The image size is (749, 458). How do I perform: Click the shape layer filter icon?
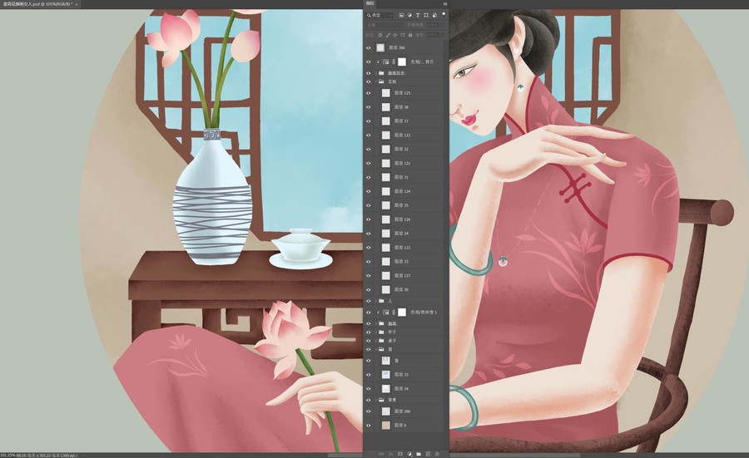[426, 15]
